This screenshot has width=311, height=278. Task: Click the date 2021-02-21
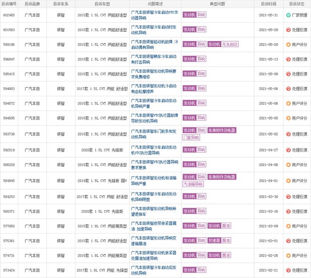(x=268, y=270)
